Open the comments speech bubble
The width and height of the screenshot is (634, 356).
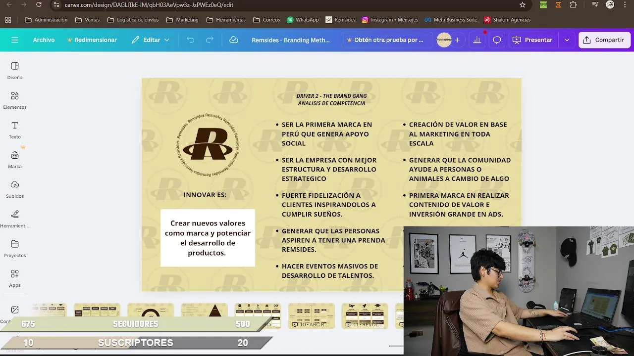pos(497,40)
